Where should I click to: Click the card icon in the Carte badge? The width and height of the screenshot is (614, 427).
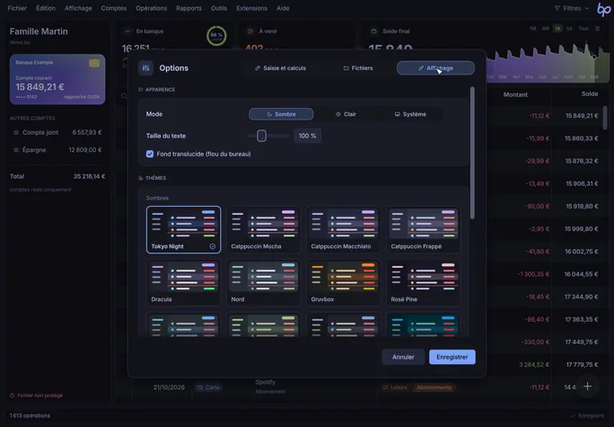tap(200, 387)
